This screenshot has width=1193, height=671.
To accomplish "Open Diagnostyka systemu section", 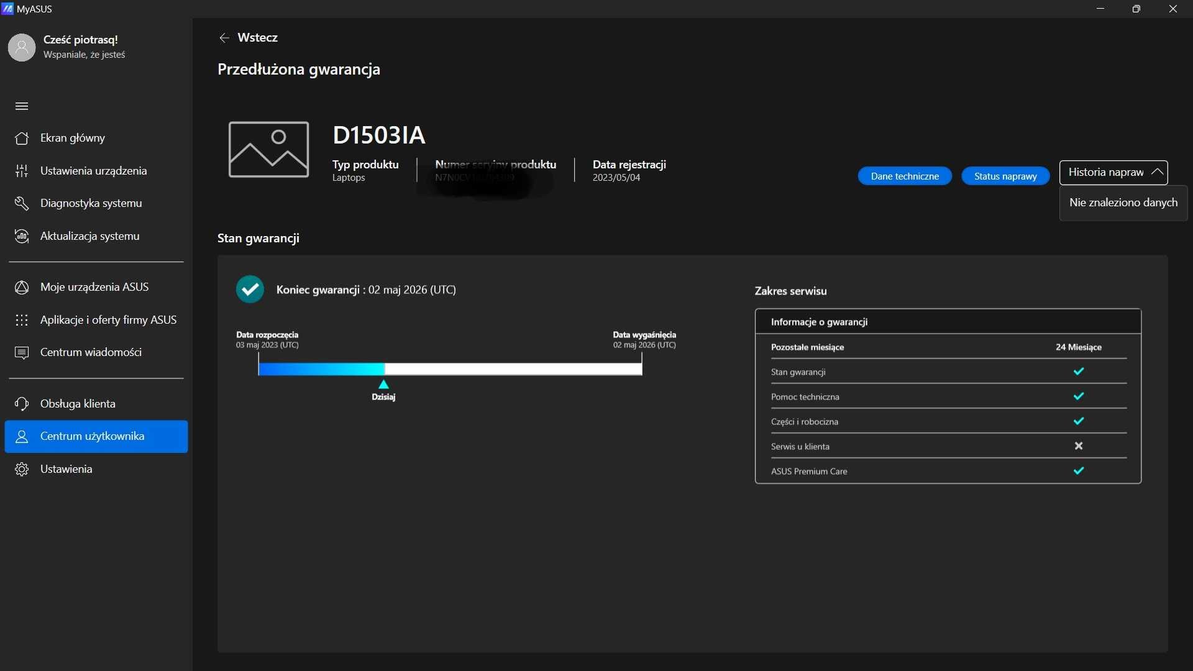I will tap(96, 203).
